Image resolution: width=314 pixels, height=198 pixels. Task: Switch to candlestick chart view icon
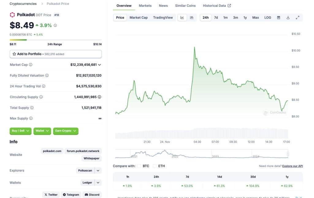click(x=192, y=17)
